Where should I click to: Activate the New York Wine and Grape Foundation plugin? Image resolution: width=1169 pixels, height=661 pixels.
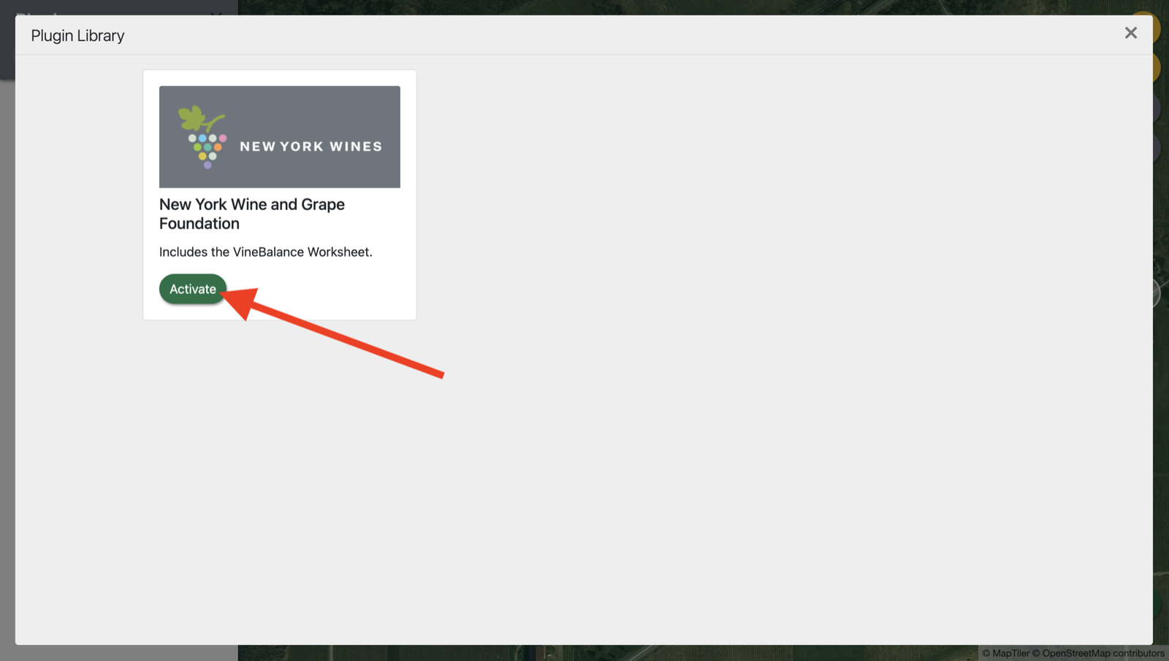[193, 289]
